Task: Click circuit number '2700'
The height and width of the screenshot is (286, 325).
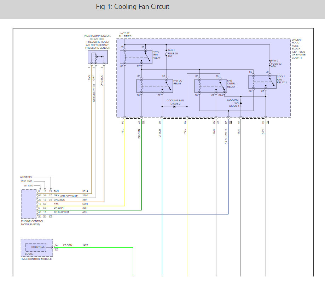Action: [85, 195]
